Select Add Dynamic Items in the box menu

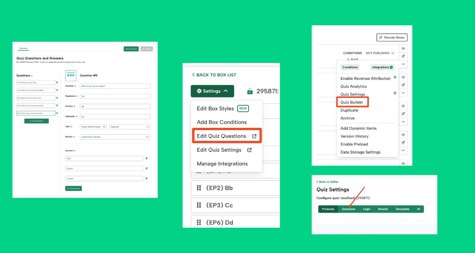[358, 128]
